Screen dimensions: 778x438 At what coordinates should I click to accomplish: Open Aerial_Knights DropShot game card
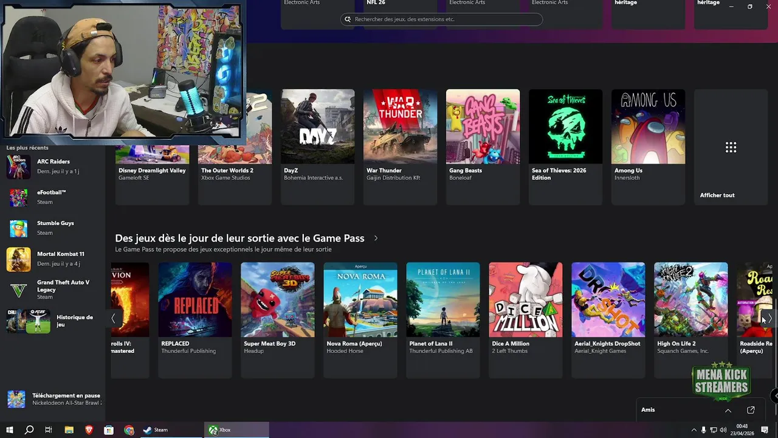click(608, 320)
